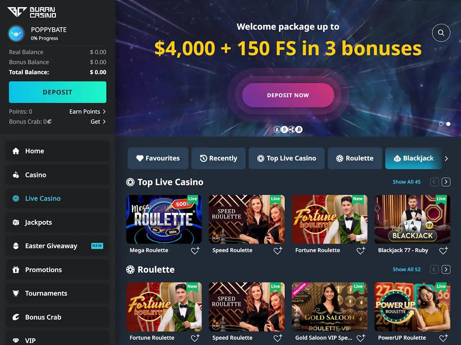The image size is (461, 345).
Task: Open Show All 45 live casino link
Action: [x=406, y=182]
